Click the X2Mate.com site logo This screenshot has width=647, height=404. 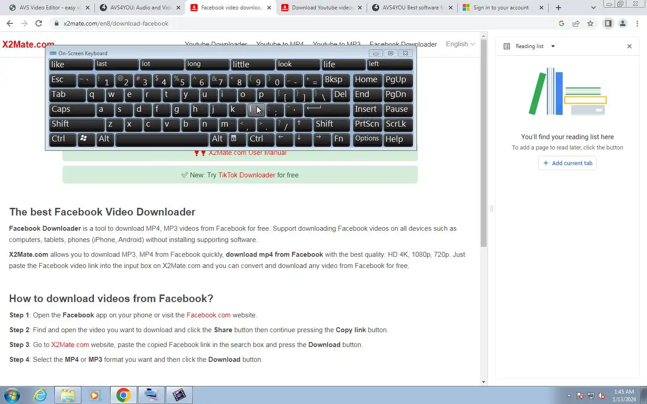pos(28,44)
